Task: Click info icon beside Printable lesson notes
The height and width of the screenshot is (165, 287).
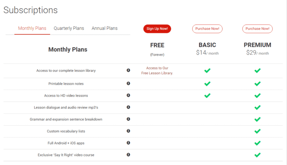Action: [128, 83]
